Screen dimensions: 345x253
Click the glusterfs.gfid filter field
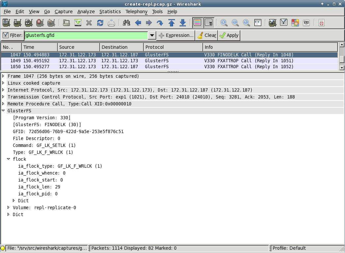coord(86,35)
